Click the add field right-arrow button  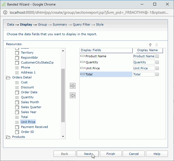(73, 86)
